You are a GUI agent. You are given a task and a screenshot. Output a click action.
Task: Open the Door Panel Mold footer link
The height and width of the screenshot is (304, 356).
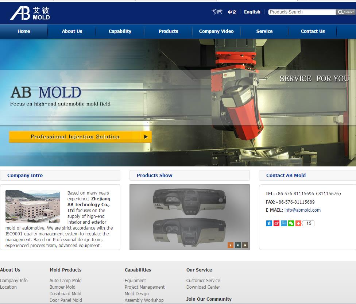coord(66,300)
